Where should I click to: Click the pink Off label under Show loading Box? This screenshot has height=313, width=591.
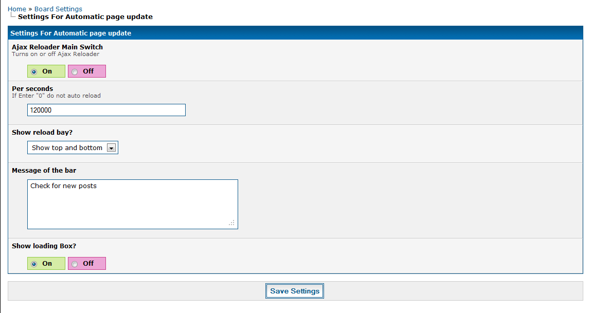click(88, 263)
